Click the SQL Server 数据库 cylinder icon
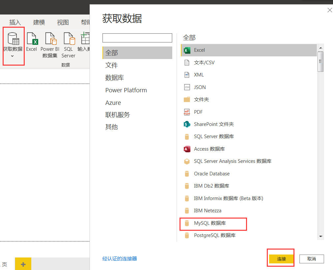The image size is (333, 270). [x=187, y=137]
